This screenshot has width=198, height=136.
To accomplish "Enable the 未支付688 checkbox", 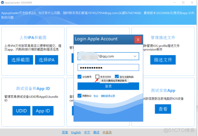I will [x=97, y=77].
